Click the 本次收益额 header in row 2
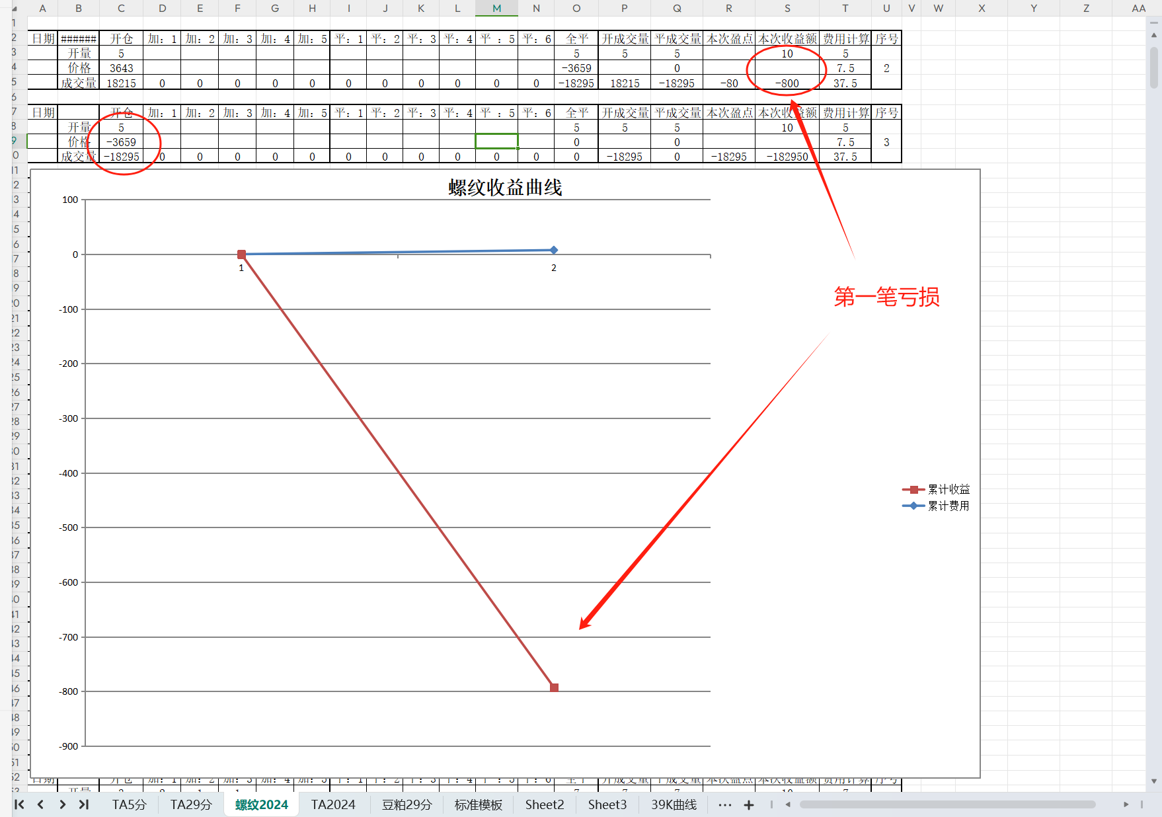Image resolution: width=1162 pixels, height=817 pixels. pyautogui.click(x=787, y=39)
